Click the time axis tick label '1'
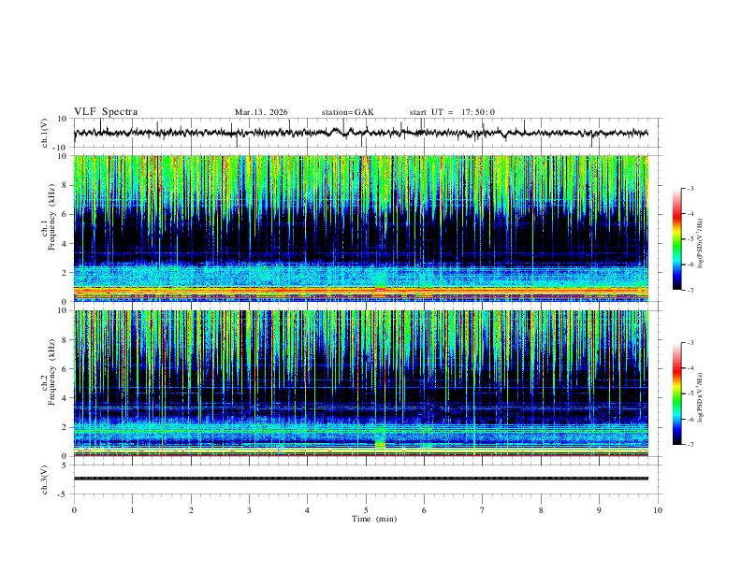This screenshot has width=741, height=572. 132,510
